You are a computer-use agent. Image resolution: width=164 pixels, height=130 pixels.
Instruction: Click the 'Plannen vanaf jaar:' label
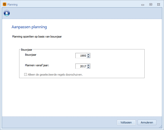coord(37,65)
